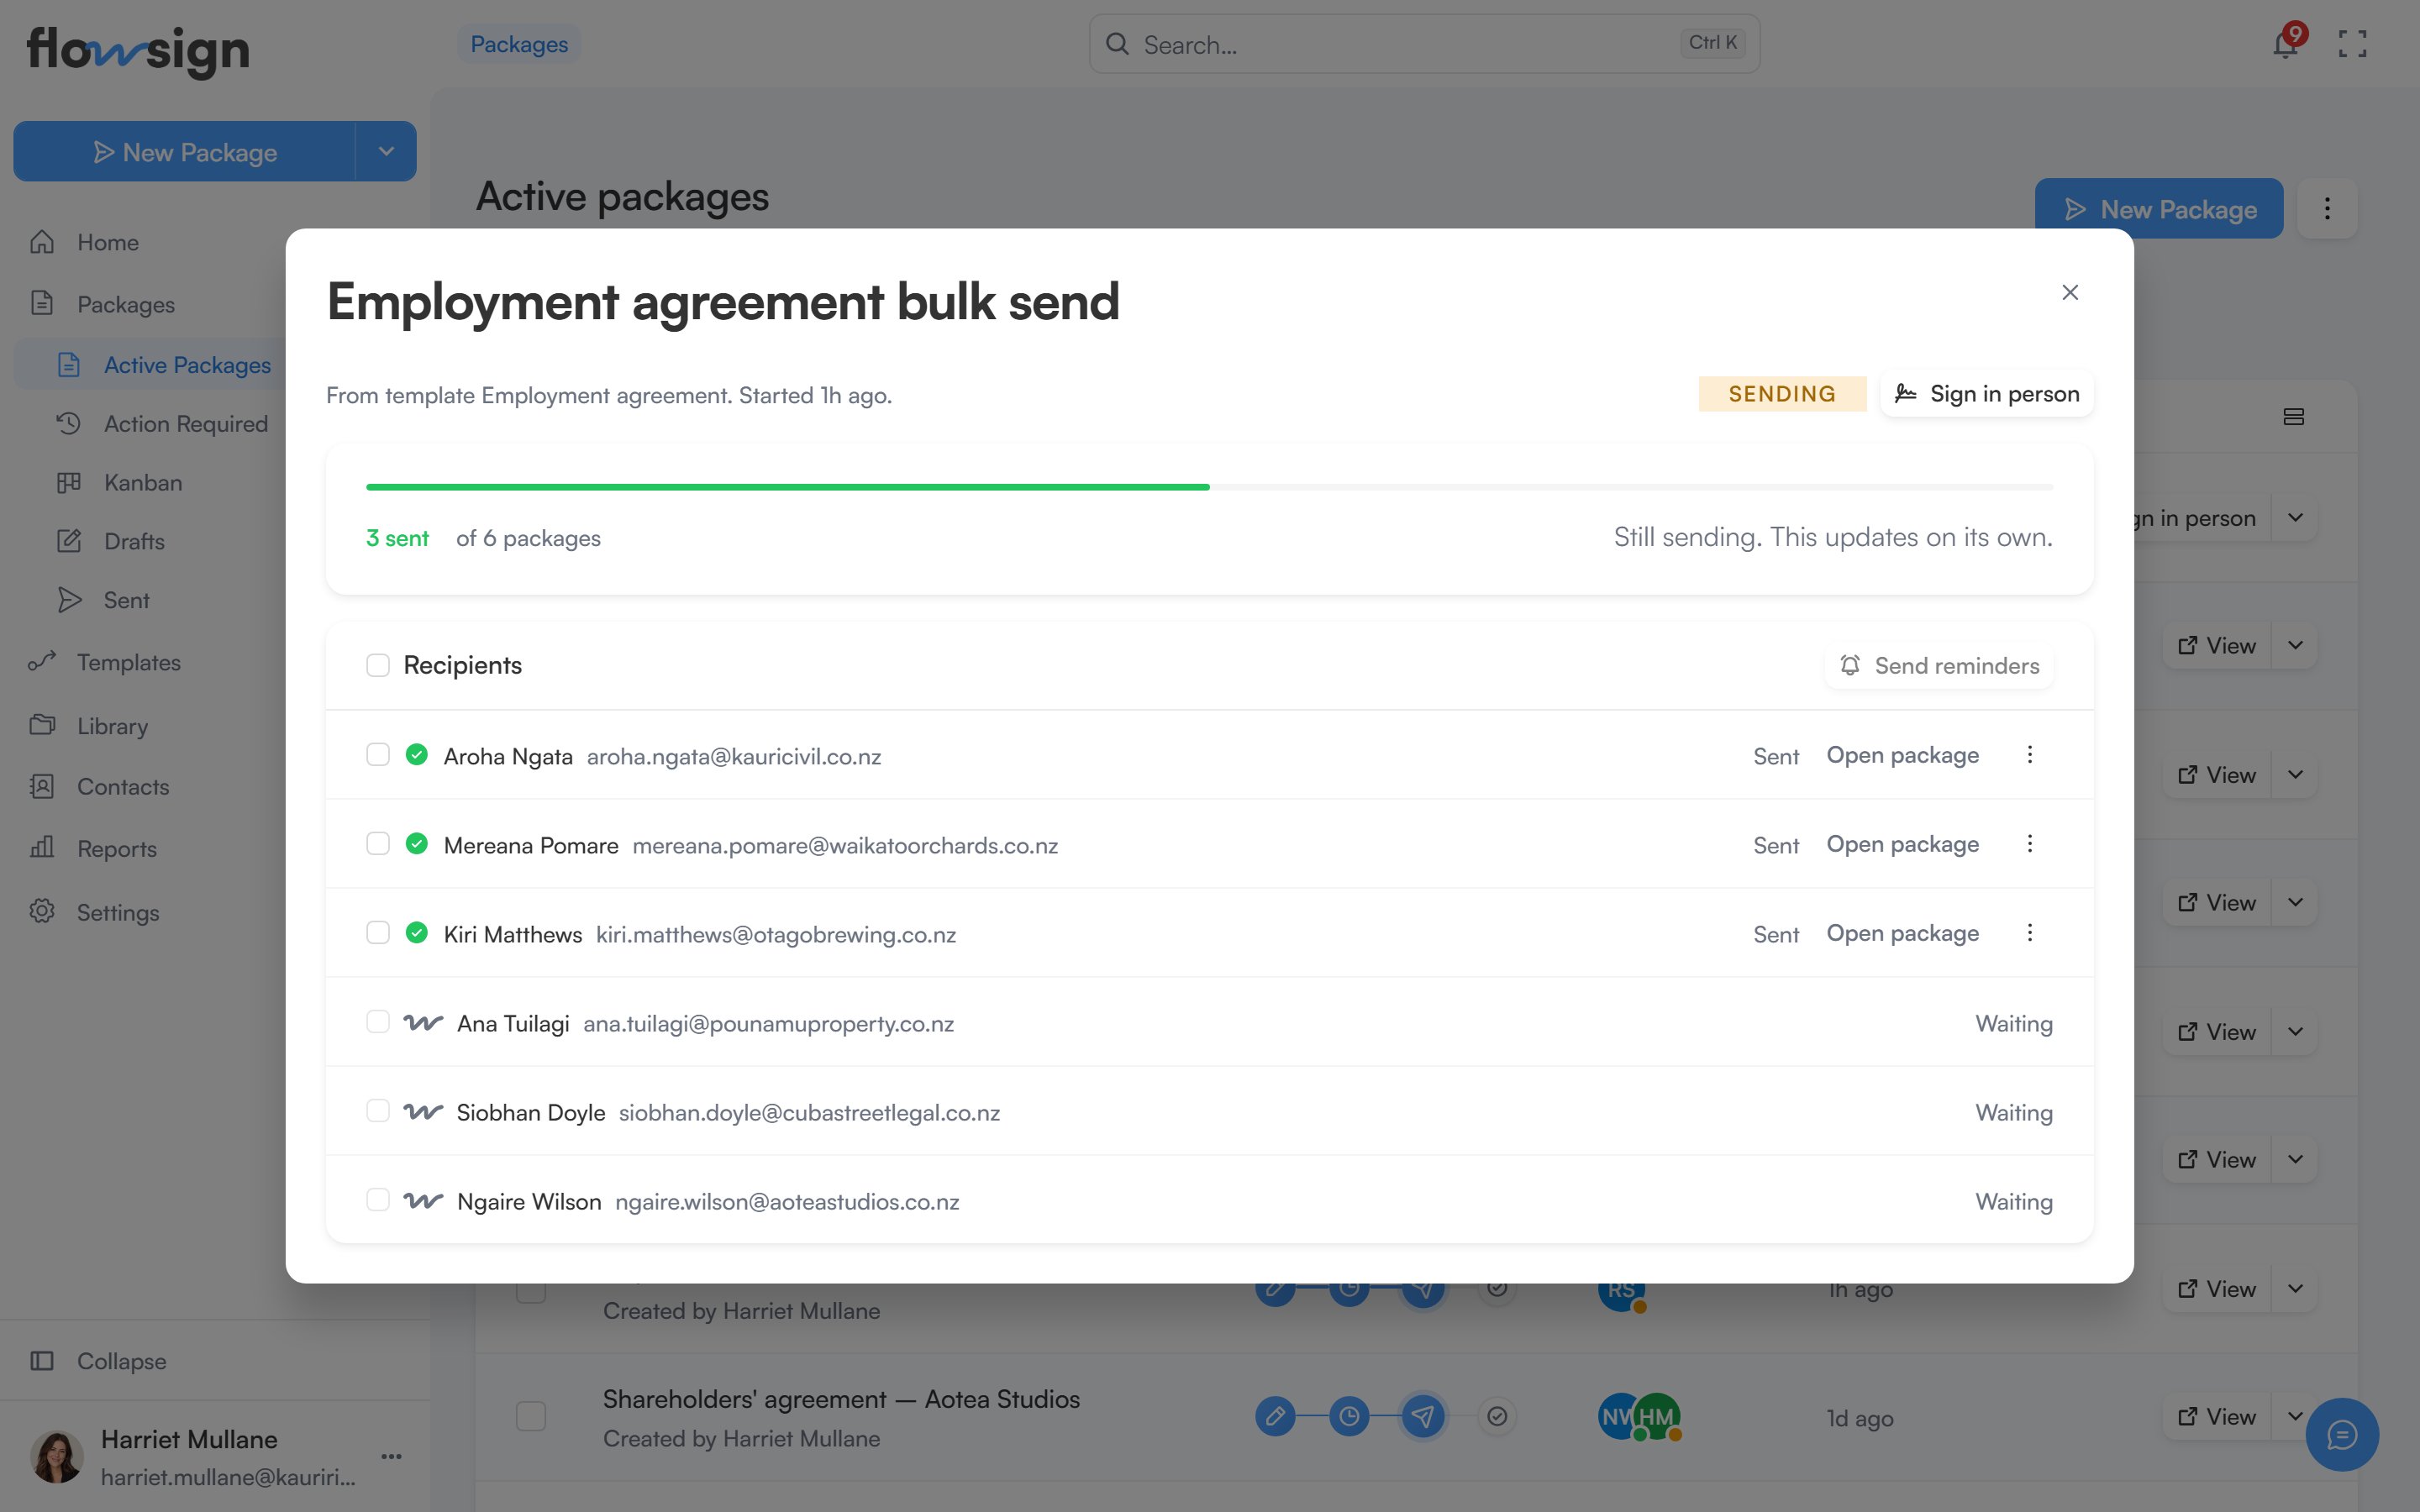The image size is (2420, 1512).
Task: Collapse the sidebar
Action: point(121,1361)
